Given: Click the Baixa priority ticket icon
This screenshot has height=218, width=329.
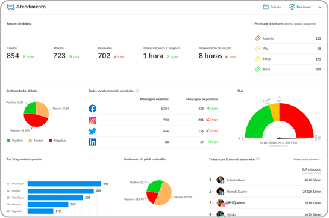Looking at the screenshot, I should [x=258, y=69].
